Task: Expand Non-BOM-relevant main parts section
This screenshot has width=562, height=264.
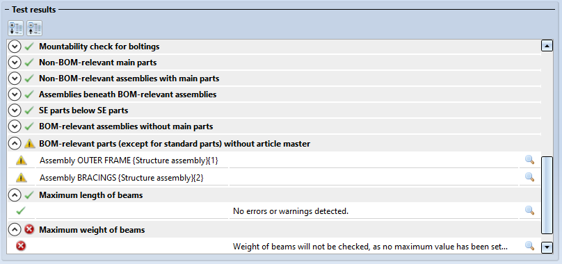Action: 15,63
